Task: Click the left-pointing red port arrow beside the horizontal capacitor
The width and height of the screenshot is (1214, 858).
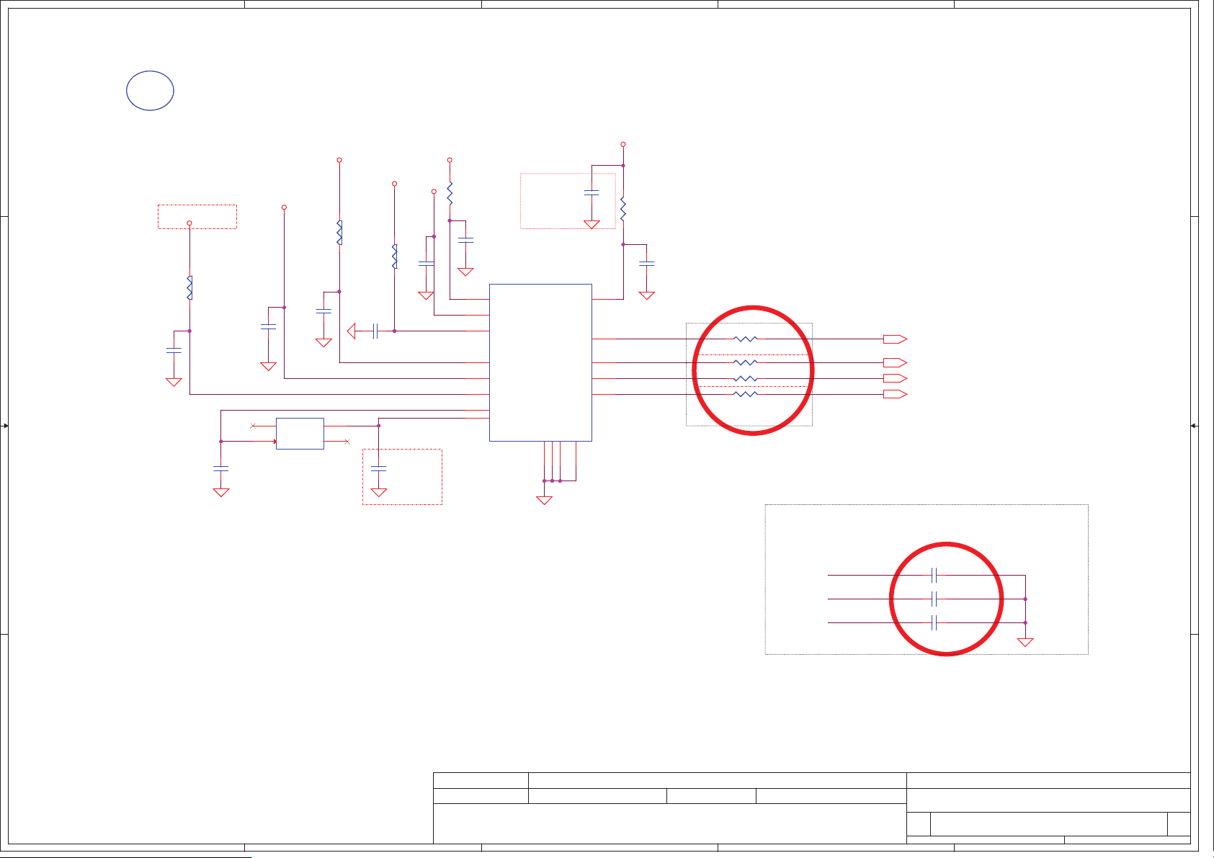Action: [x=352, y=331]
